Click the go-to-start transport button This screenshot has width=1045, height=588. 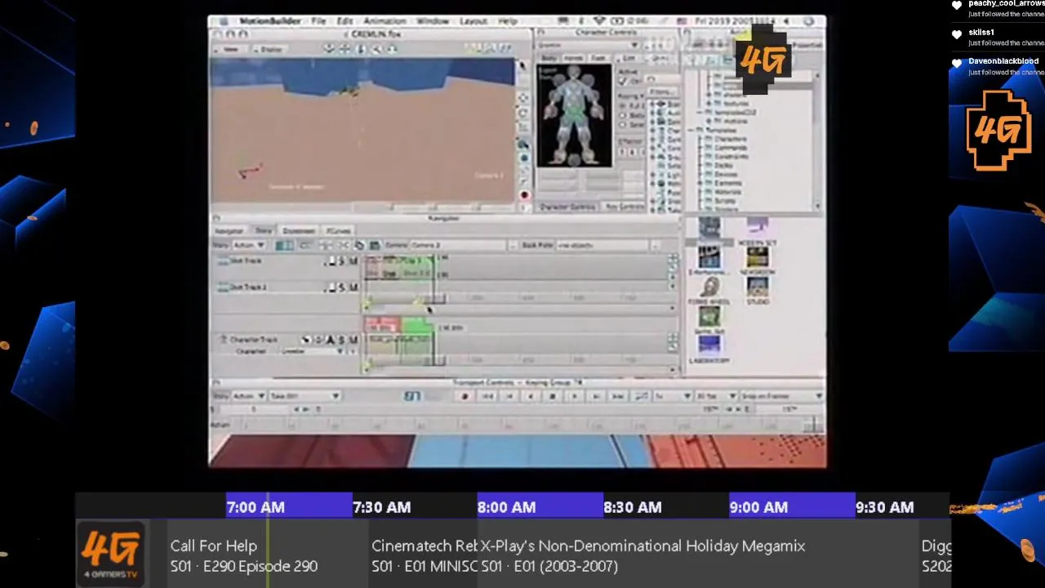tap(487, 396)
